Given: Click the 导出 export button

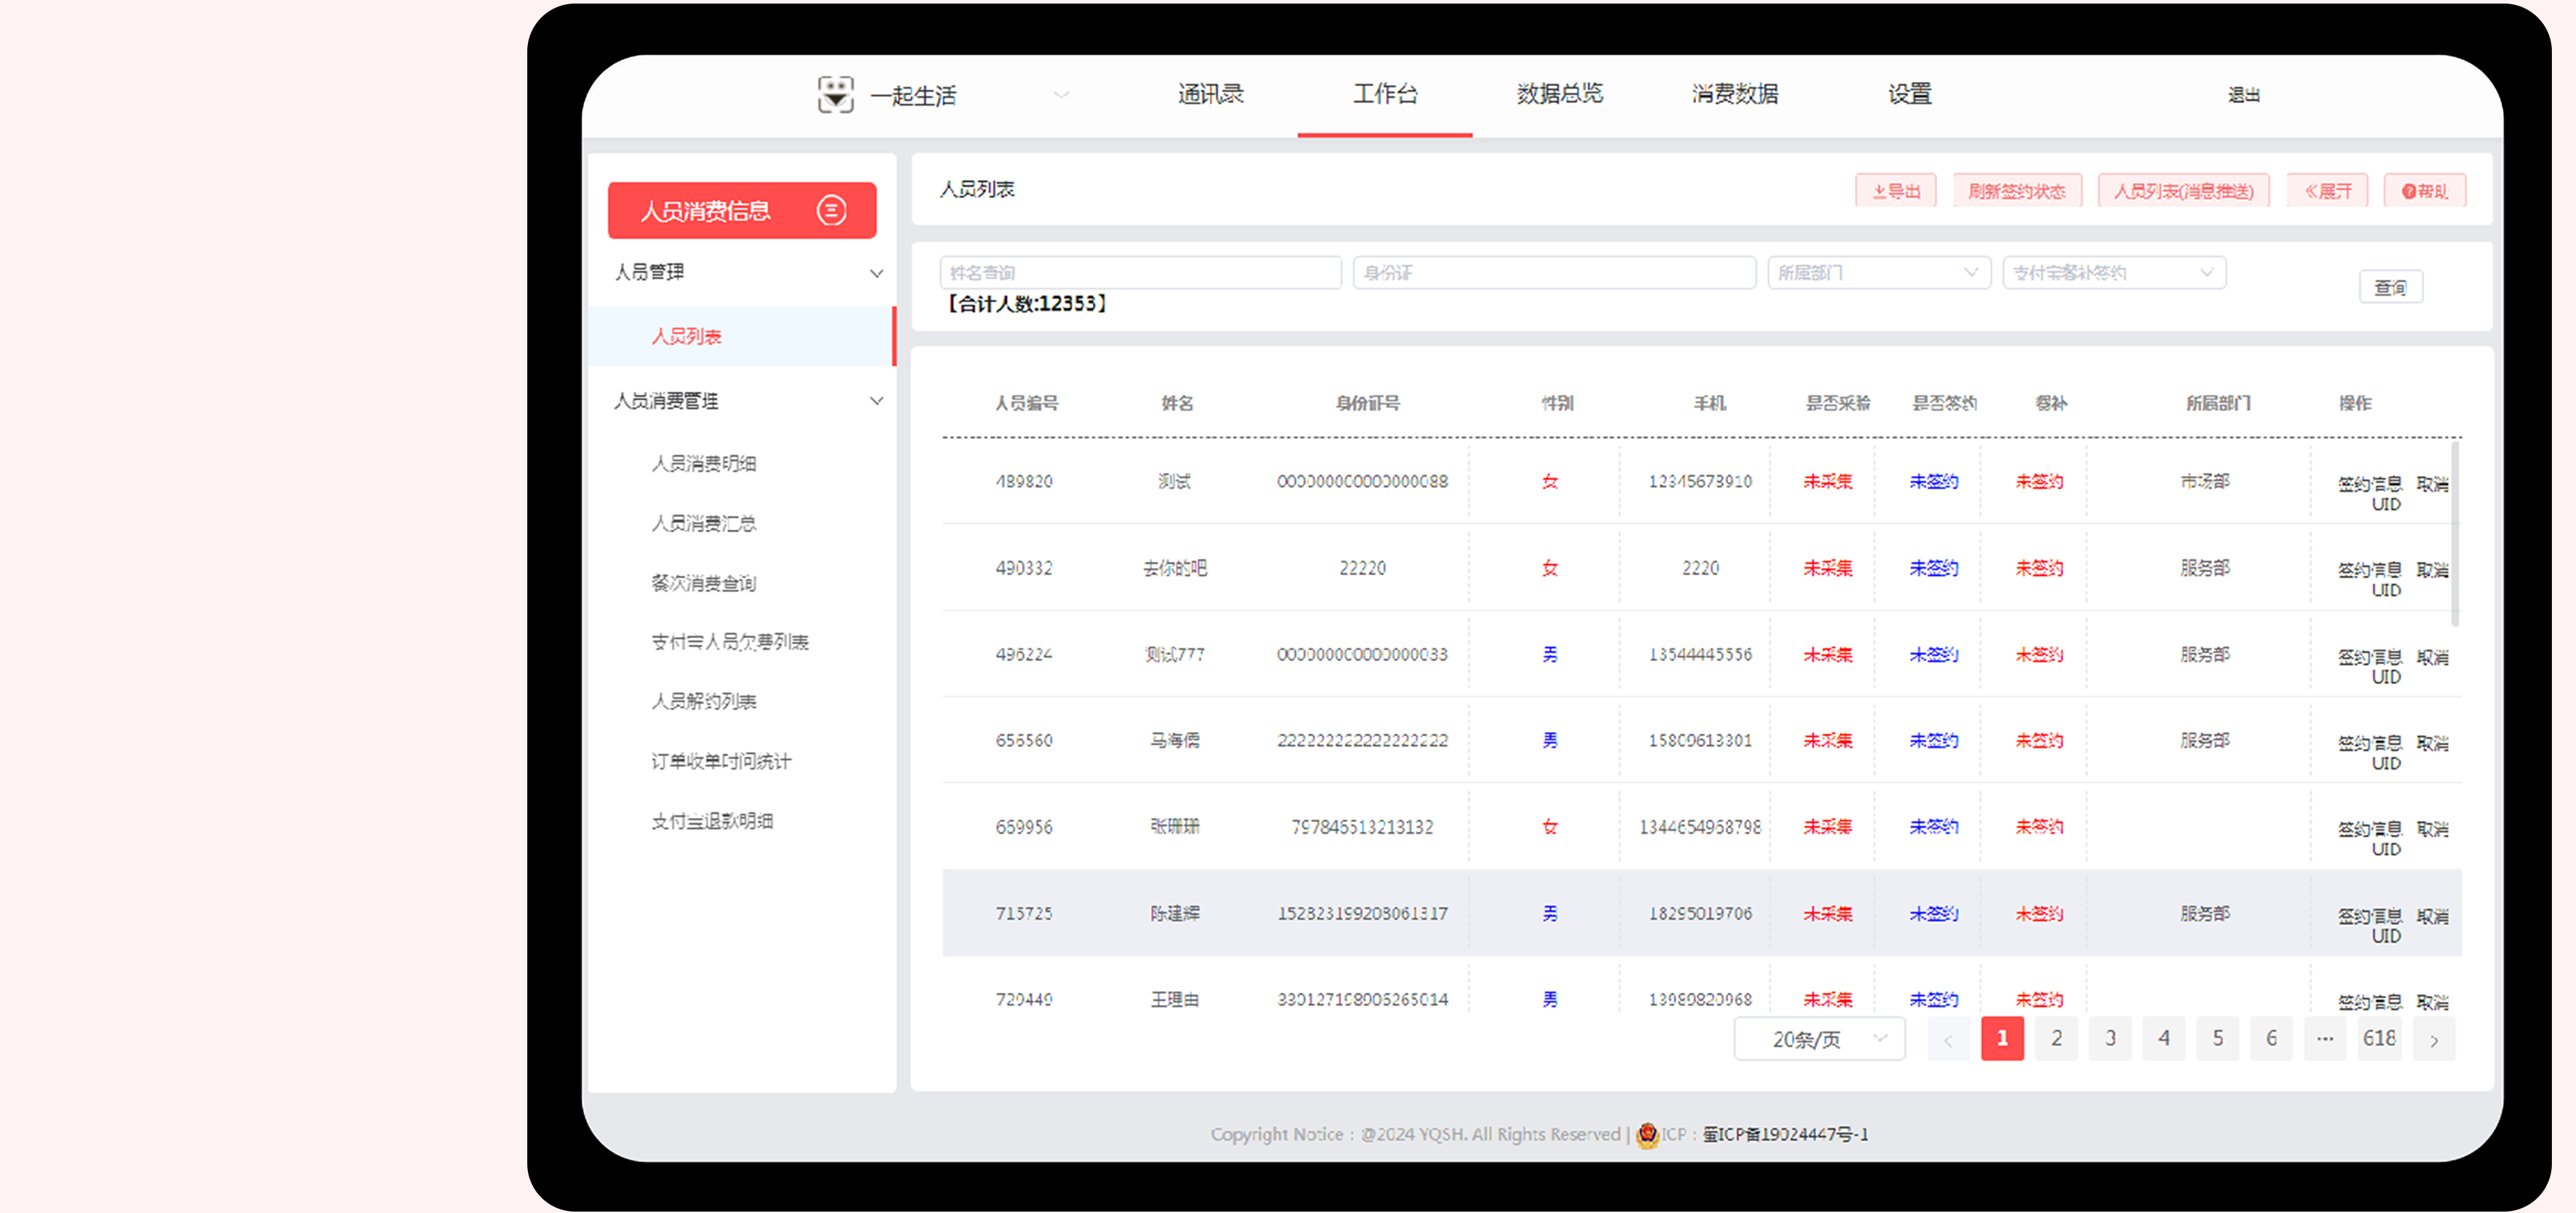Looking at the screenshot, I should pos(1895,190).
